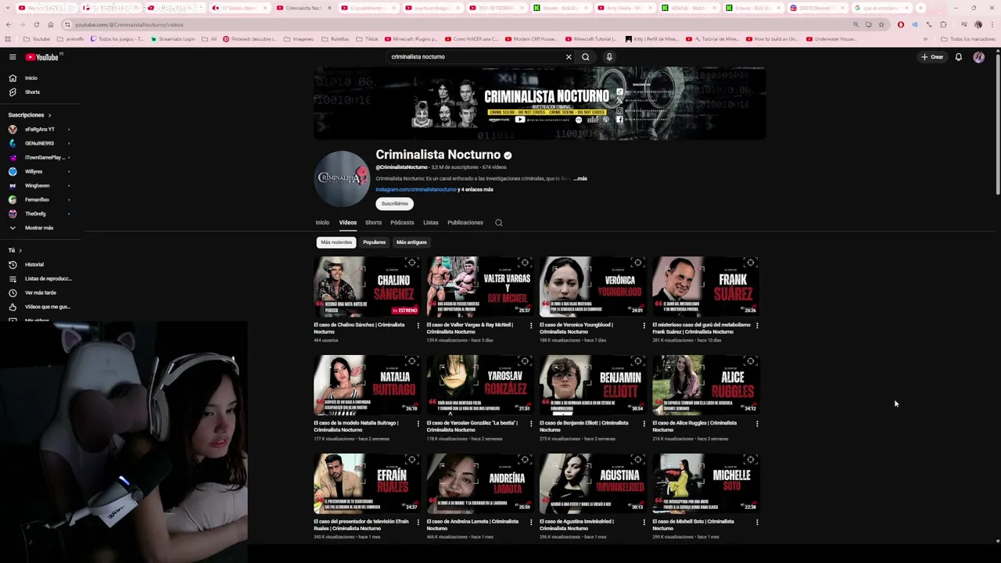Select the Pódcasts channel tab

[402, 223]
